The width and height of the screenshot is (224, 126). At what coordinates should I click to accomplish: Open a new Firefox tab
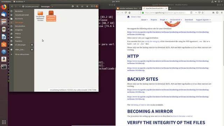[x=170, y=8]
